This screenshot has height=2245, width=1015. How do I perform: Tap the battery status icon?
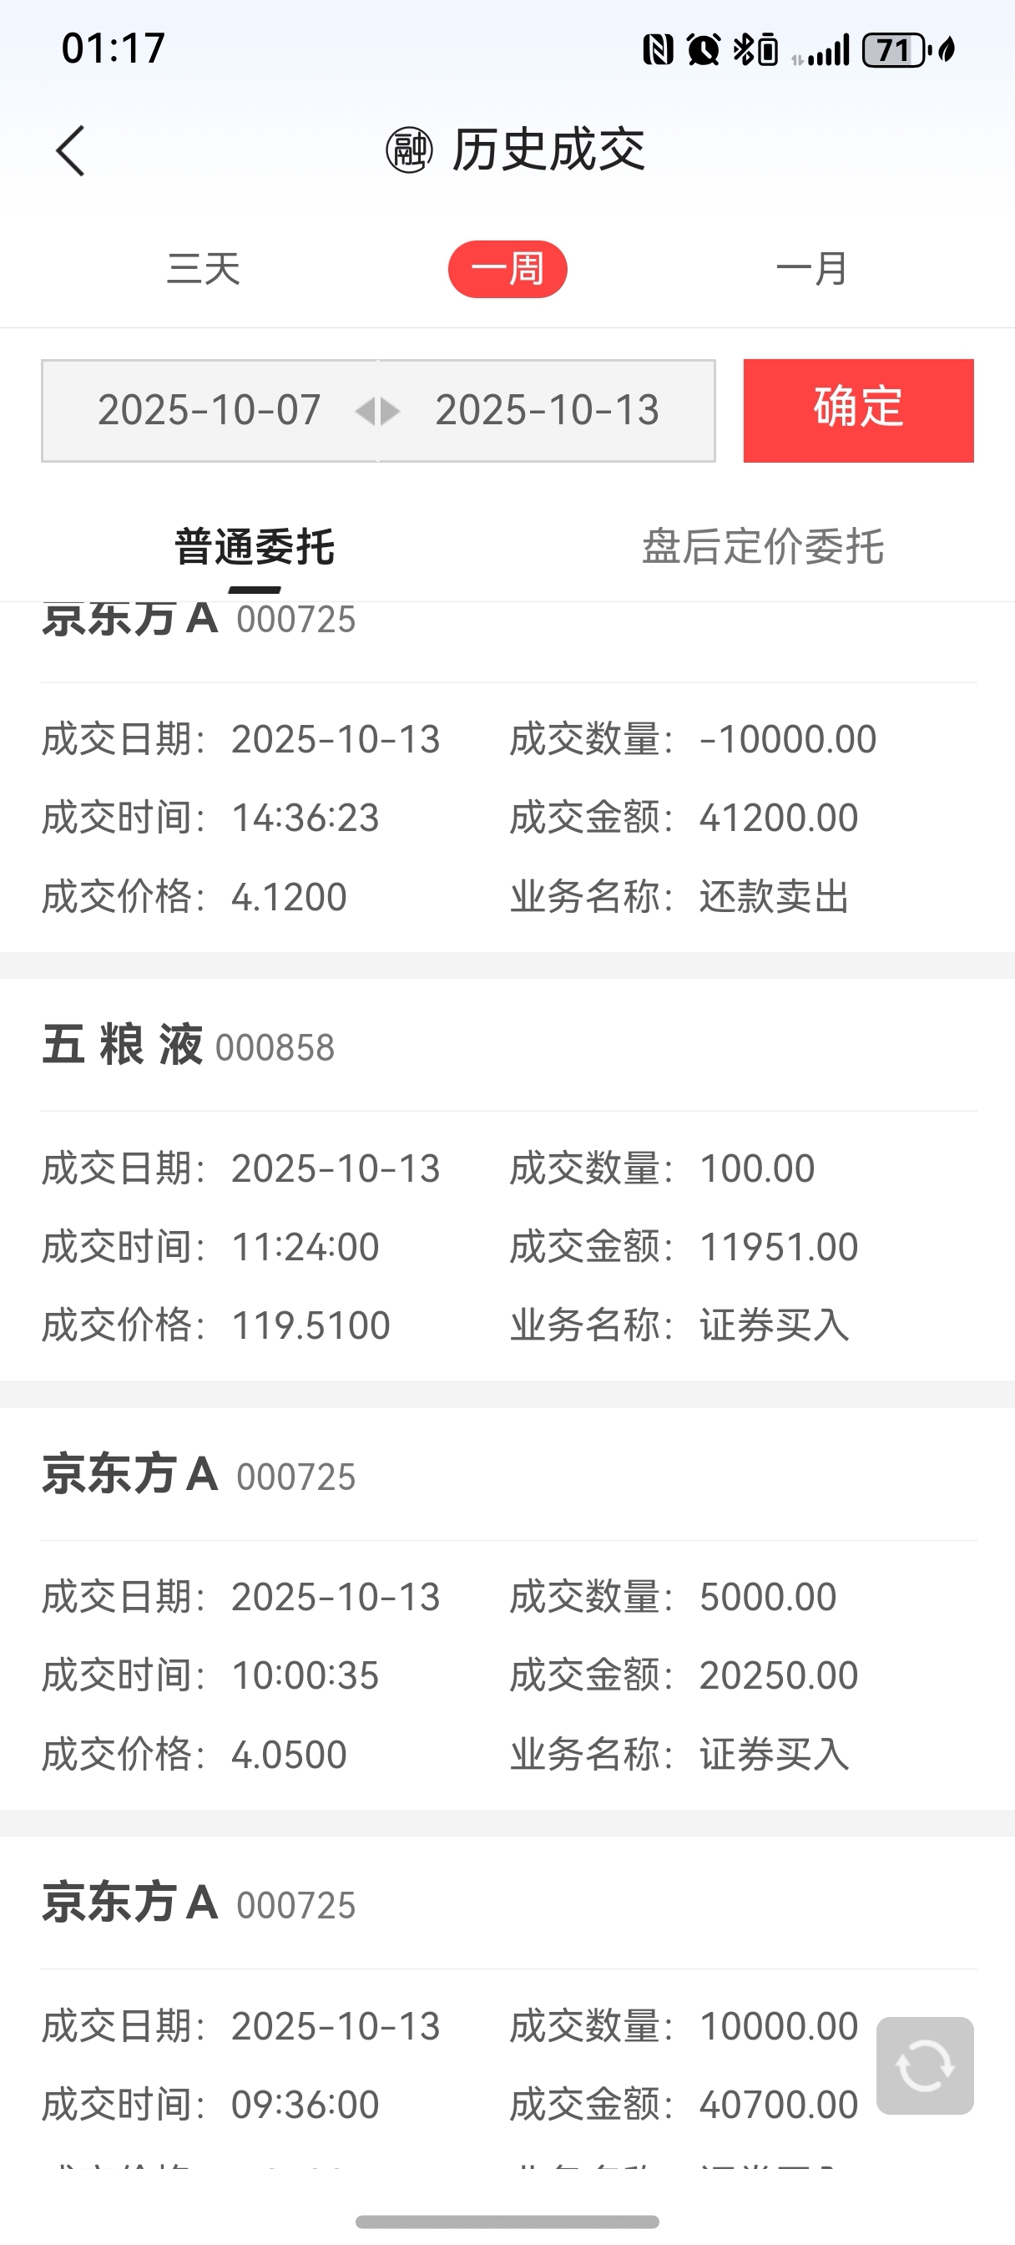895,49
